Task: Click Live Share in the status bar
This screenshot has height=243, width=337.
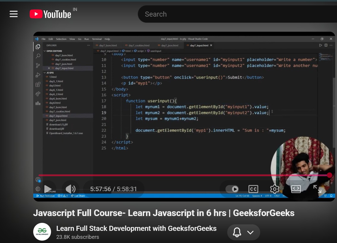Action: 78,196
